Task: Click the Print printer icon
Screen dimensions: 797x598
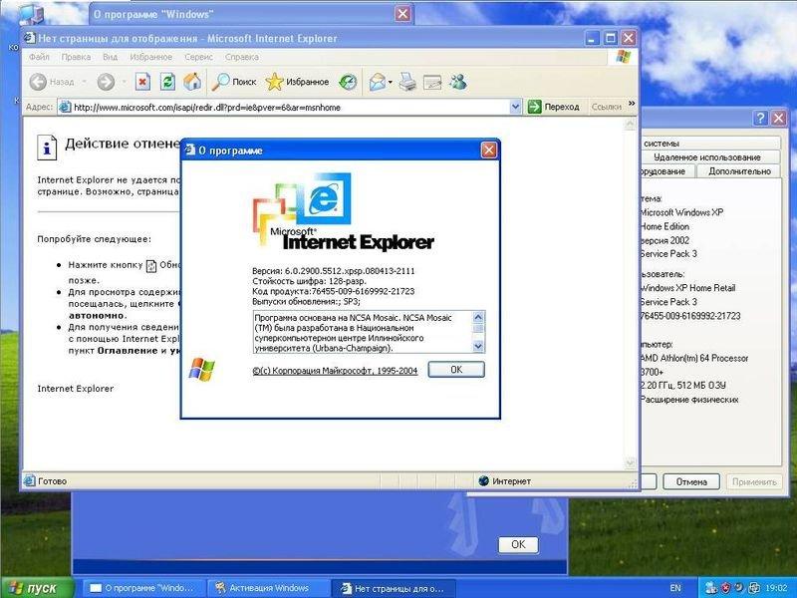Action: coord(408,82)
